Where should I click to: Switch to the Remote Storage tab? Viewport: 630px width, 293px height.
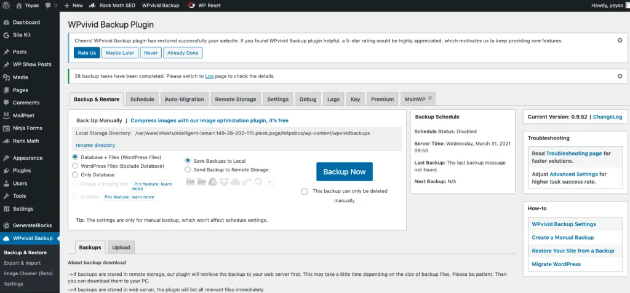(x=236, y=99)
